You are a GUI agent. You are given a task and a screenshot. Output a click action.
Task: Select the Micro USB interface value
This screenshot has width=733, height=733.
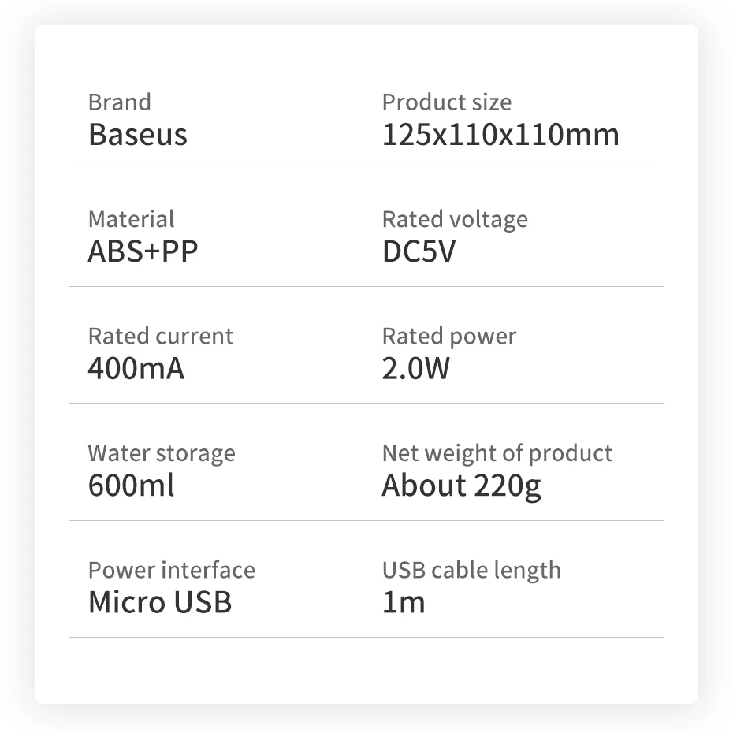pyautogui.click(x=160, y=602)
